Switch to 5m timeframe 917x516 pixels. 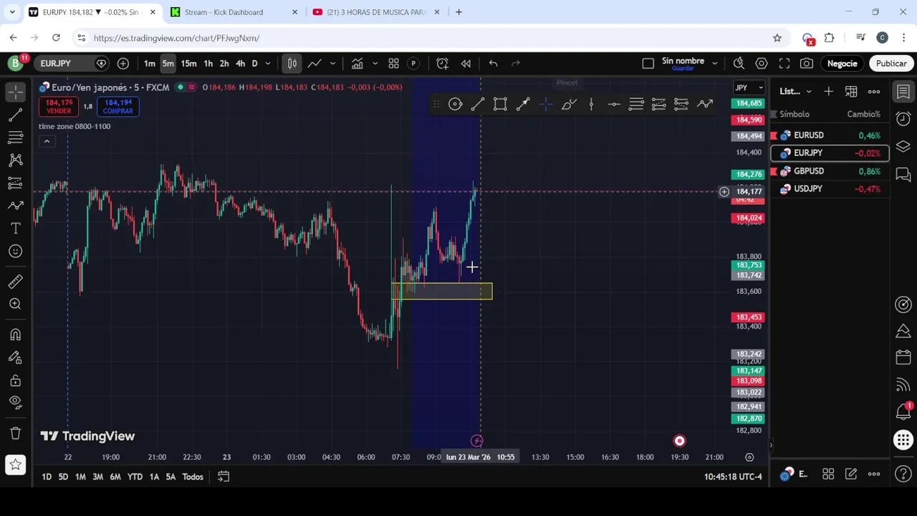pos(168,63)
